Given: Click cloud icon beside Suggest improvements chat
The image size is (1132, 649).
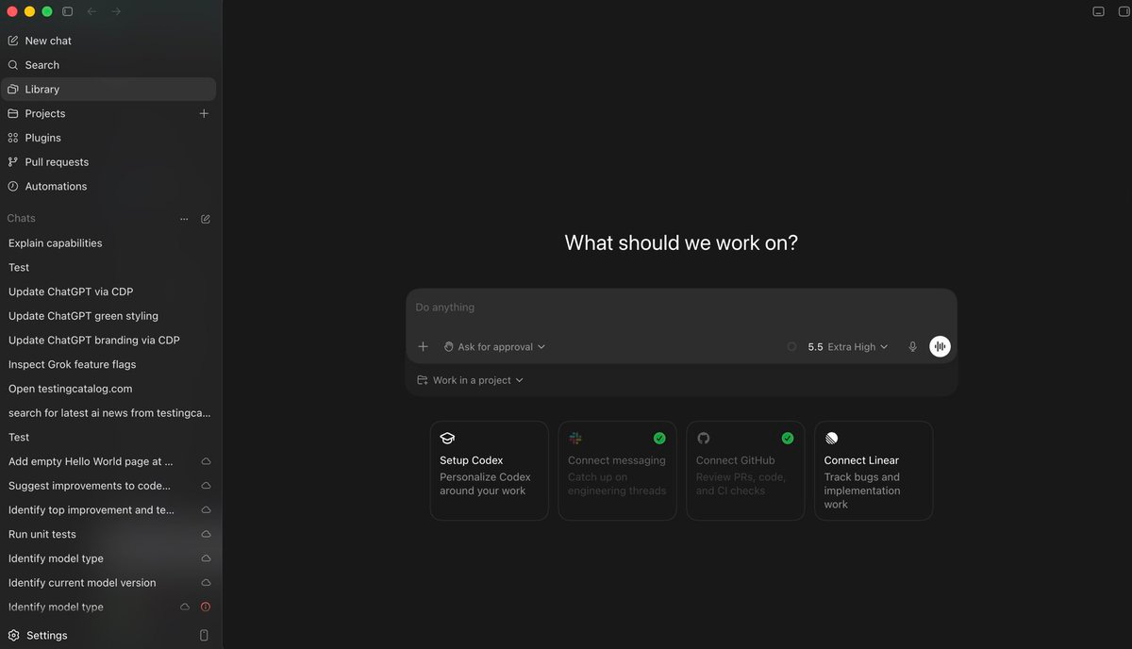Looking at the screenshot, I should tap(206, 486).
